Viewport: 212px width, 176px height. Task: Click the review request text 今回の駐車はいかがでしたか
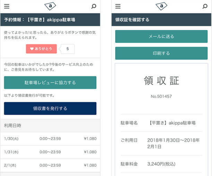pos(49,67)
